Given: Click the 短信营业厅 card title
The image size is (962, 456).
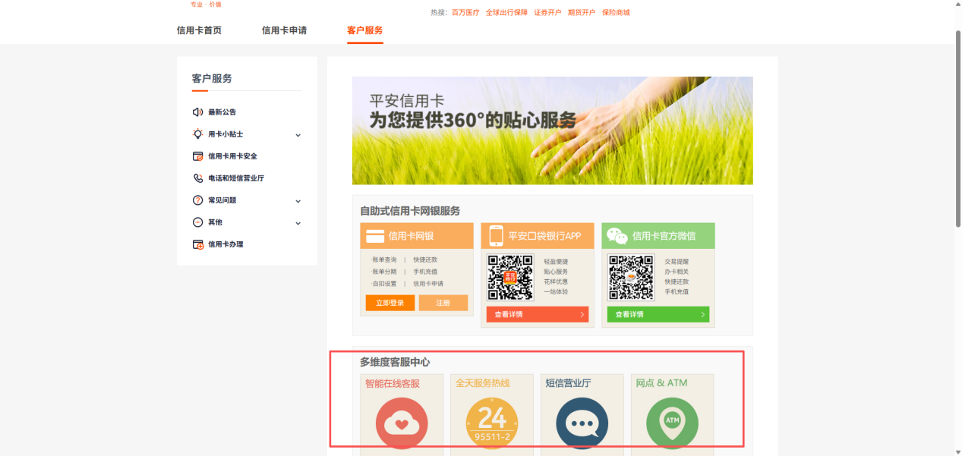Looking at the screenshot, I should [568, 384].
